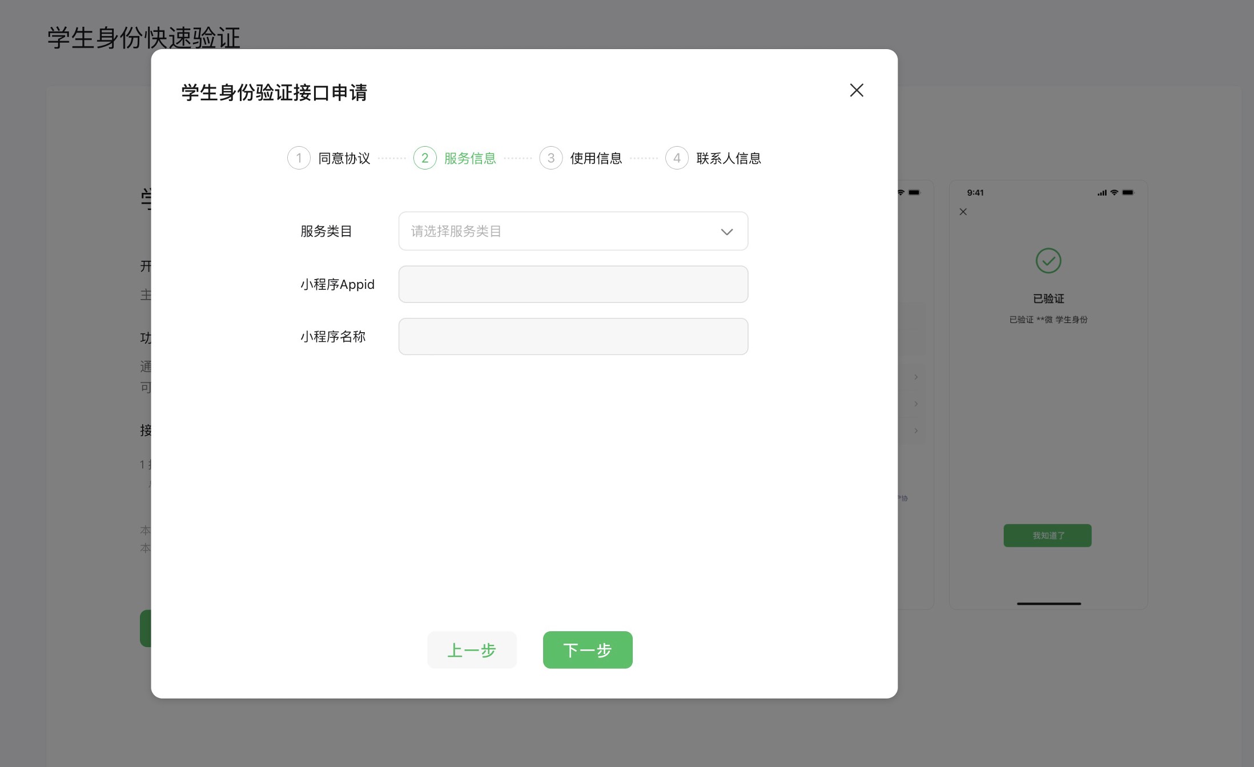The image size is (1254, 767).
Task: Click the Wi-Fi icon in 9:41 phone preview
Action: (x=1114, y=192)
